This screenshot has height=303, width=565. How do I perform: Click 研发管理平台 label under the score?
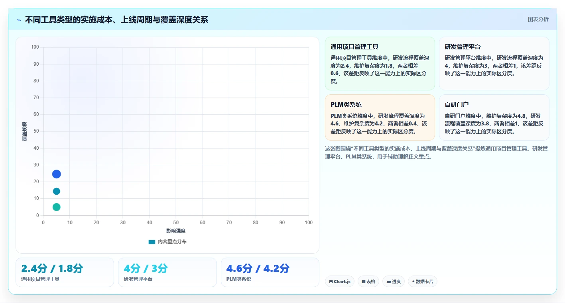138,279
